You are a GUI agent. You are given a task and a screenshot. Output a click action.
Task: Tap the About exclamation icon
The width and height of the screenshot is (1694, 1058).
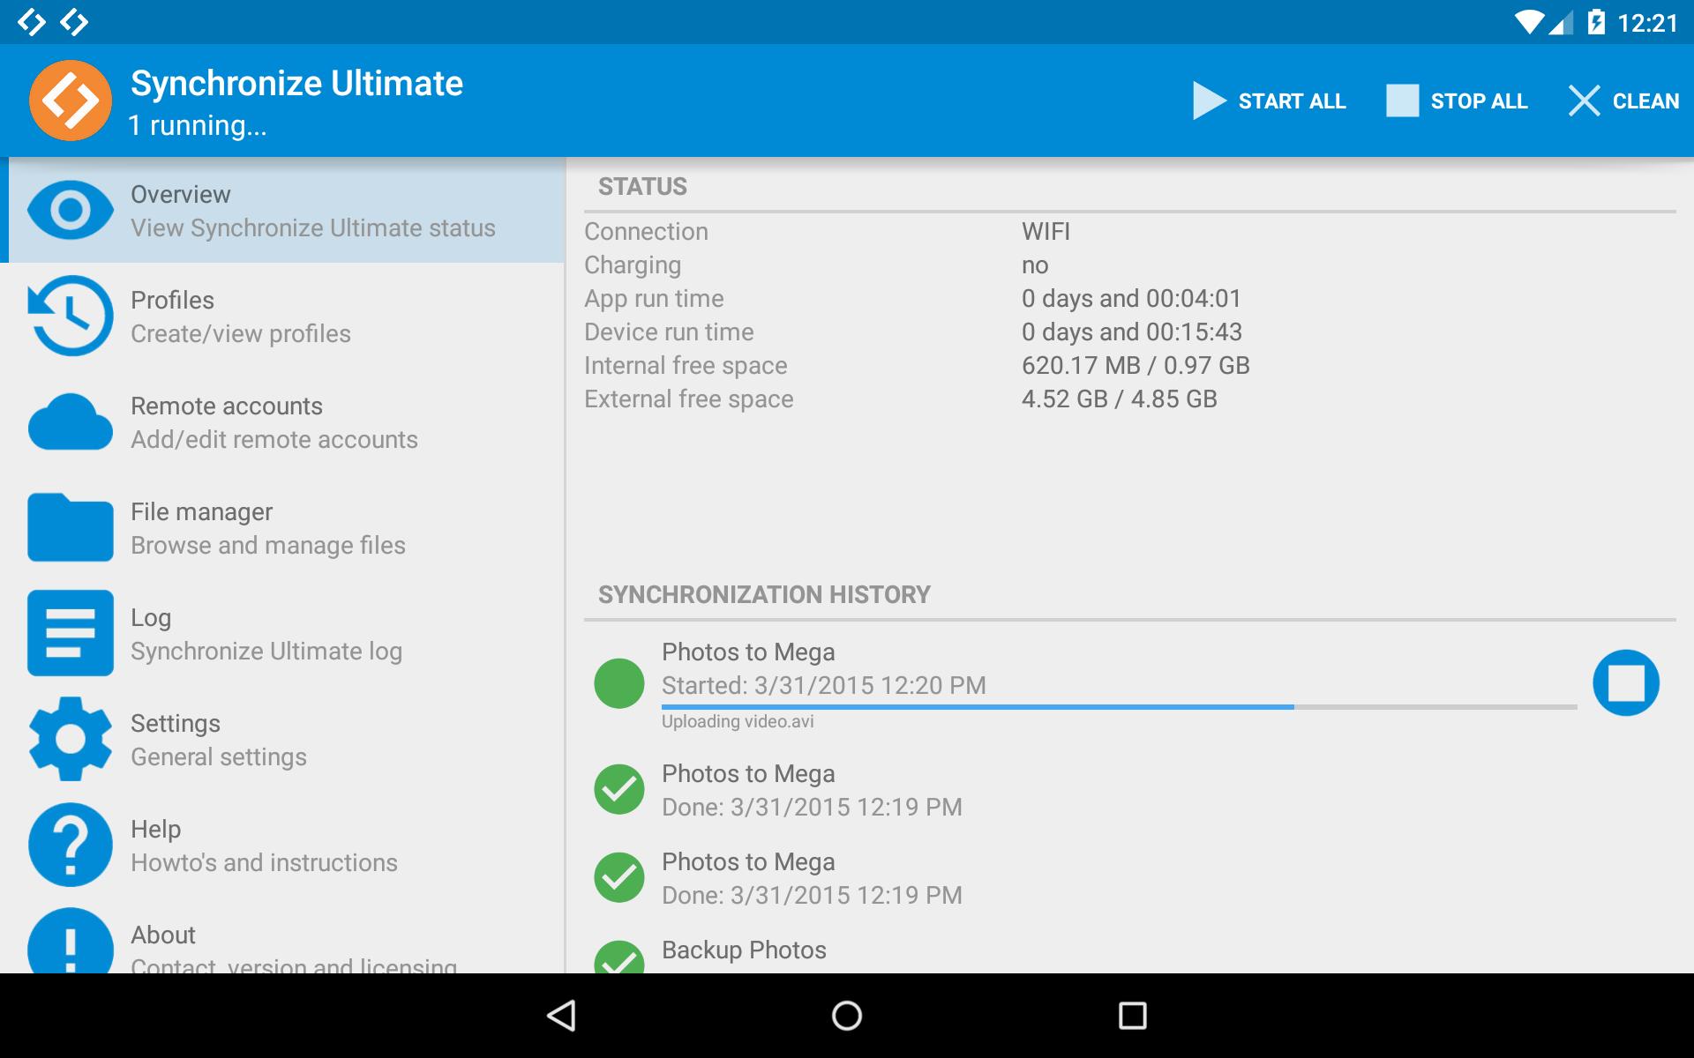tap(71, 942)
